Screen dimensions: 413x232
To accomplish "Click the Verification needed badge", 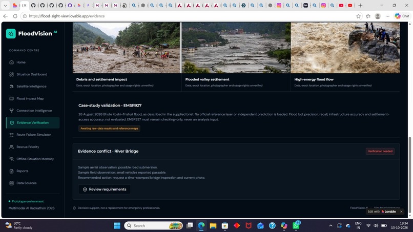I will [380, 152].
